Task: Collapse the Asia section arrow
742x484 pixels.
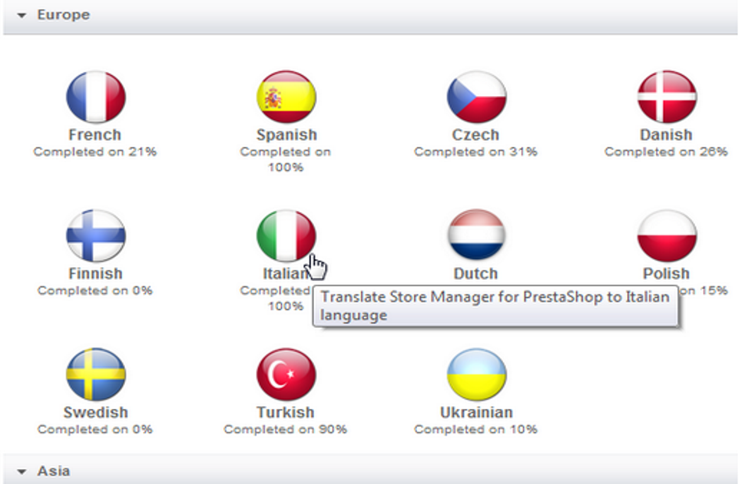Action: (x=21, y=472)
